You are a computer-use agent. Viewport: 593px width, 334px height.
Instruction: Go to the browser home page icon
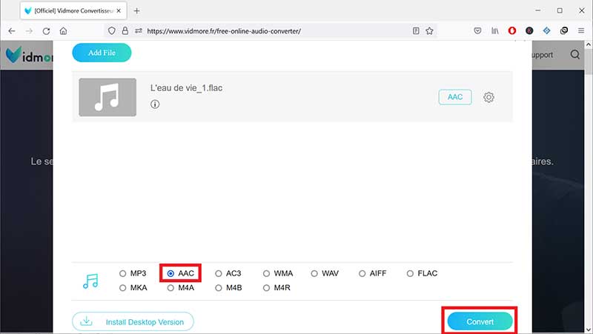(64, 31)
